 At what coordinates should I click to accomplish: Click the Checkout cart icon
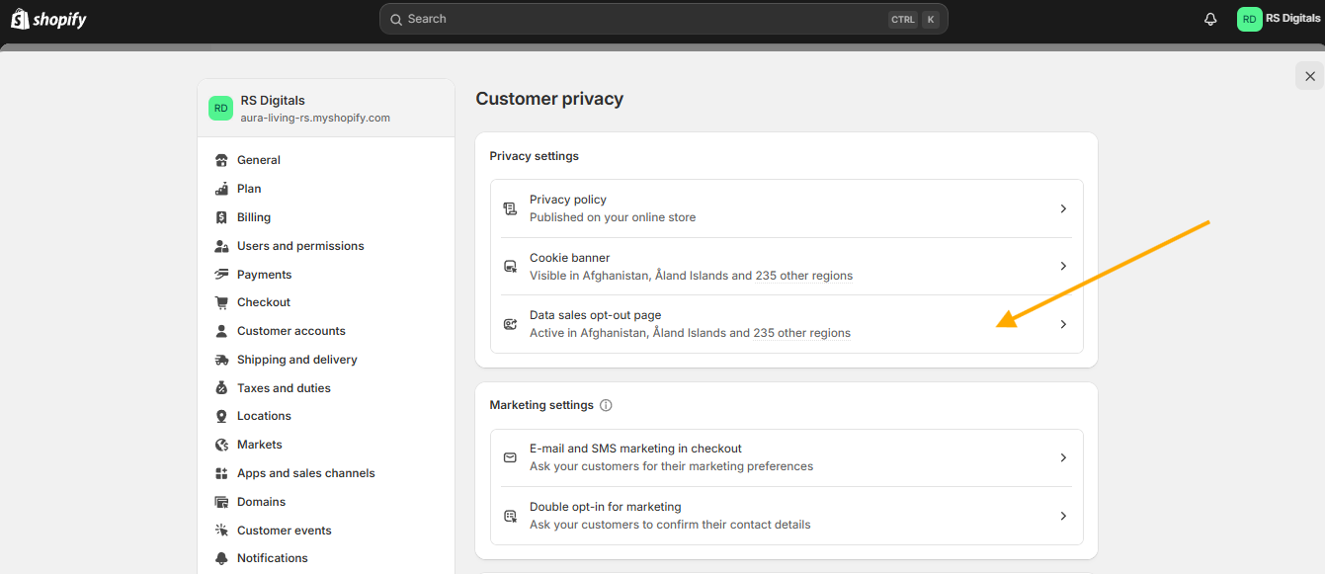(x=221, y=302)
